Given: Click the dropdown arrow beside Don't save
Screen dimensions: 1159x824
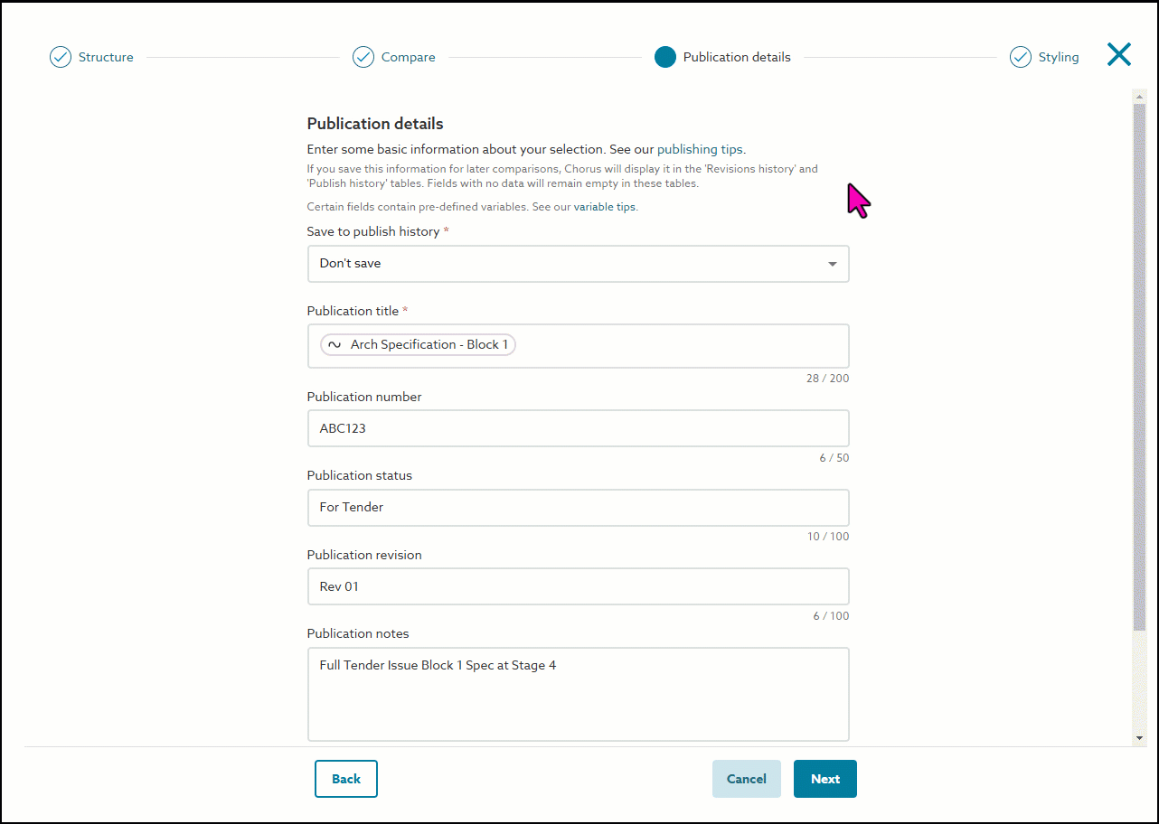Looking at the screenshot, I should 833,264.
